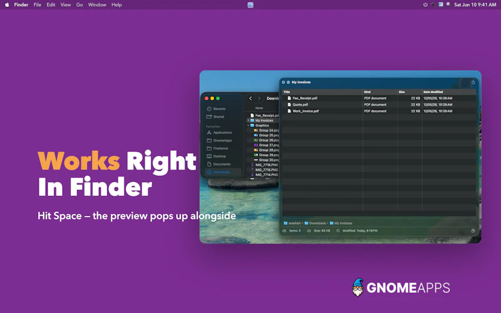The height and width of the screenshot is (313, 501).
Task: Close the My Invoices preview panel
Action: [x=284, y=83]
